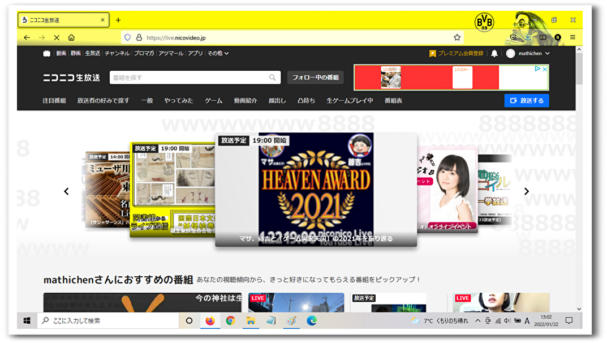Image resolution: width=607 pixels, height=343 pixels.
Task: Click the フォロー中の番組 button
Action: pyautogui.click(x=315, y=77)
